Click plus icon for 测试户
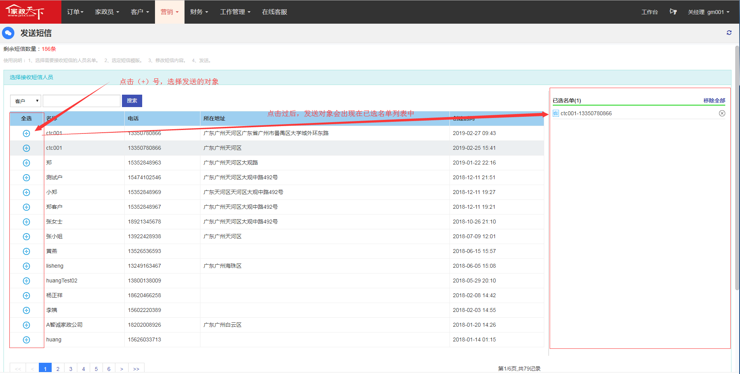This screenshot has width=740, height=374. (26, 178)
